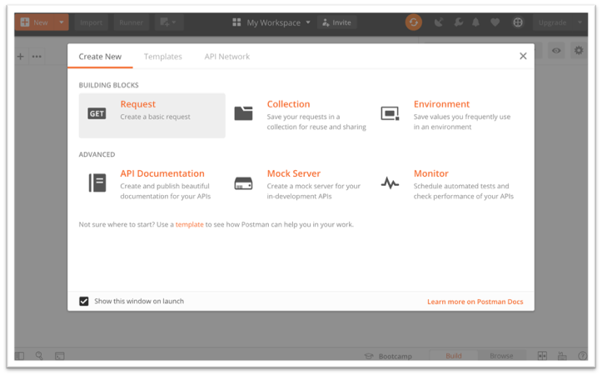Click the Collection folder icon
Viewport: 602px width, 376px height.
coord(243,113)
